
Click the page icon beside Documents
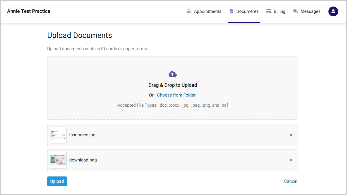click(231, 11)
